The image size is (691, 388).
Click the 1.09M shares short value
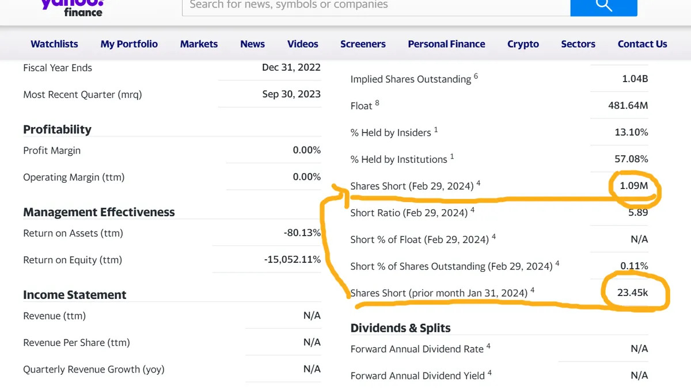635,186
